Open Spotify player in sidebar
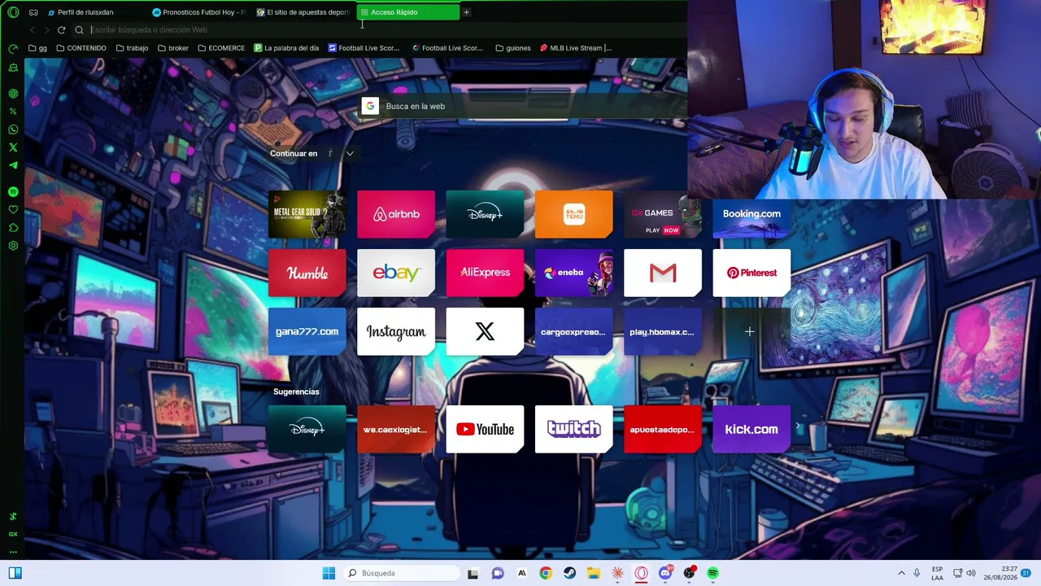The image size is (1041, 586). 13,192
